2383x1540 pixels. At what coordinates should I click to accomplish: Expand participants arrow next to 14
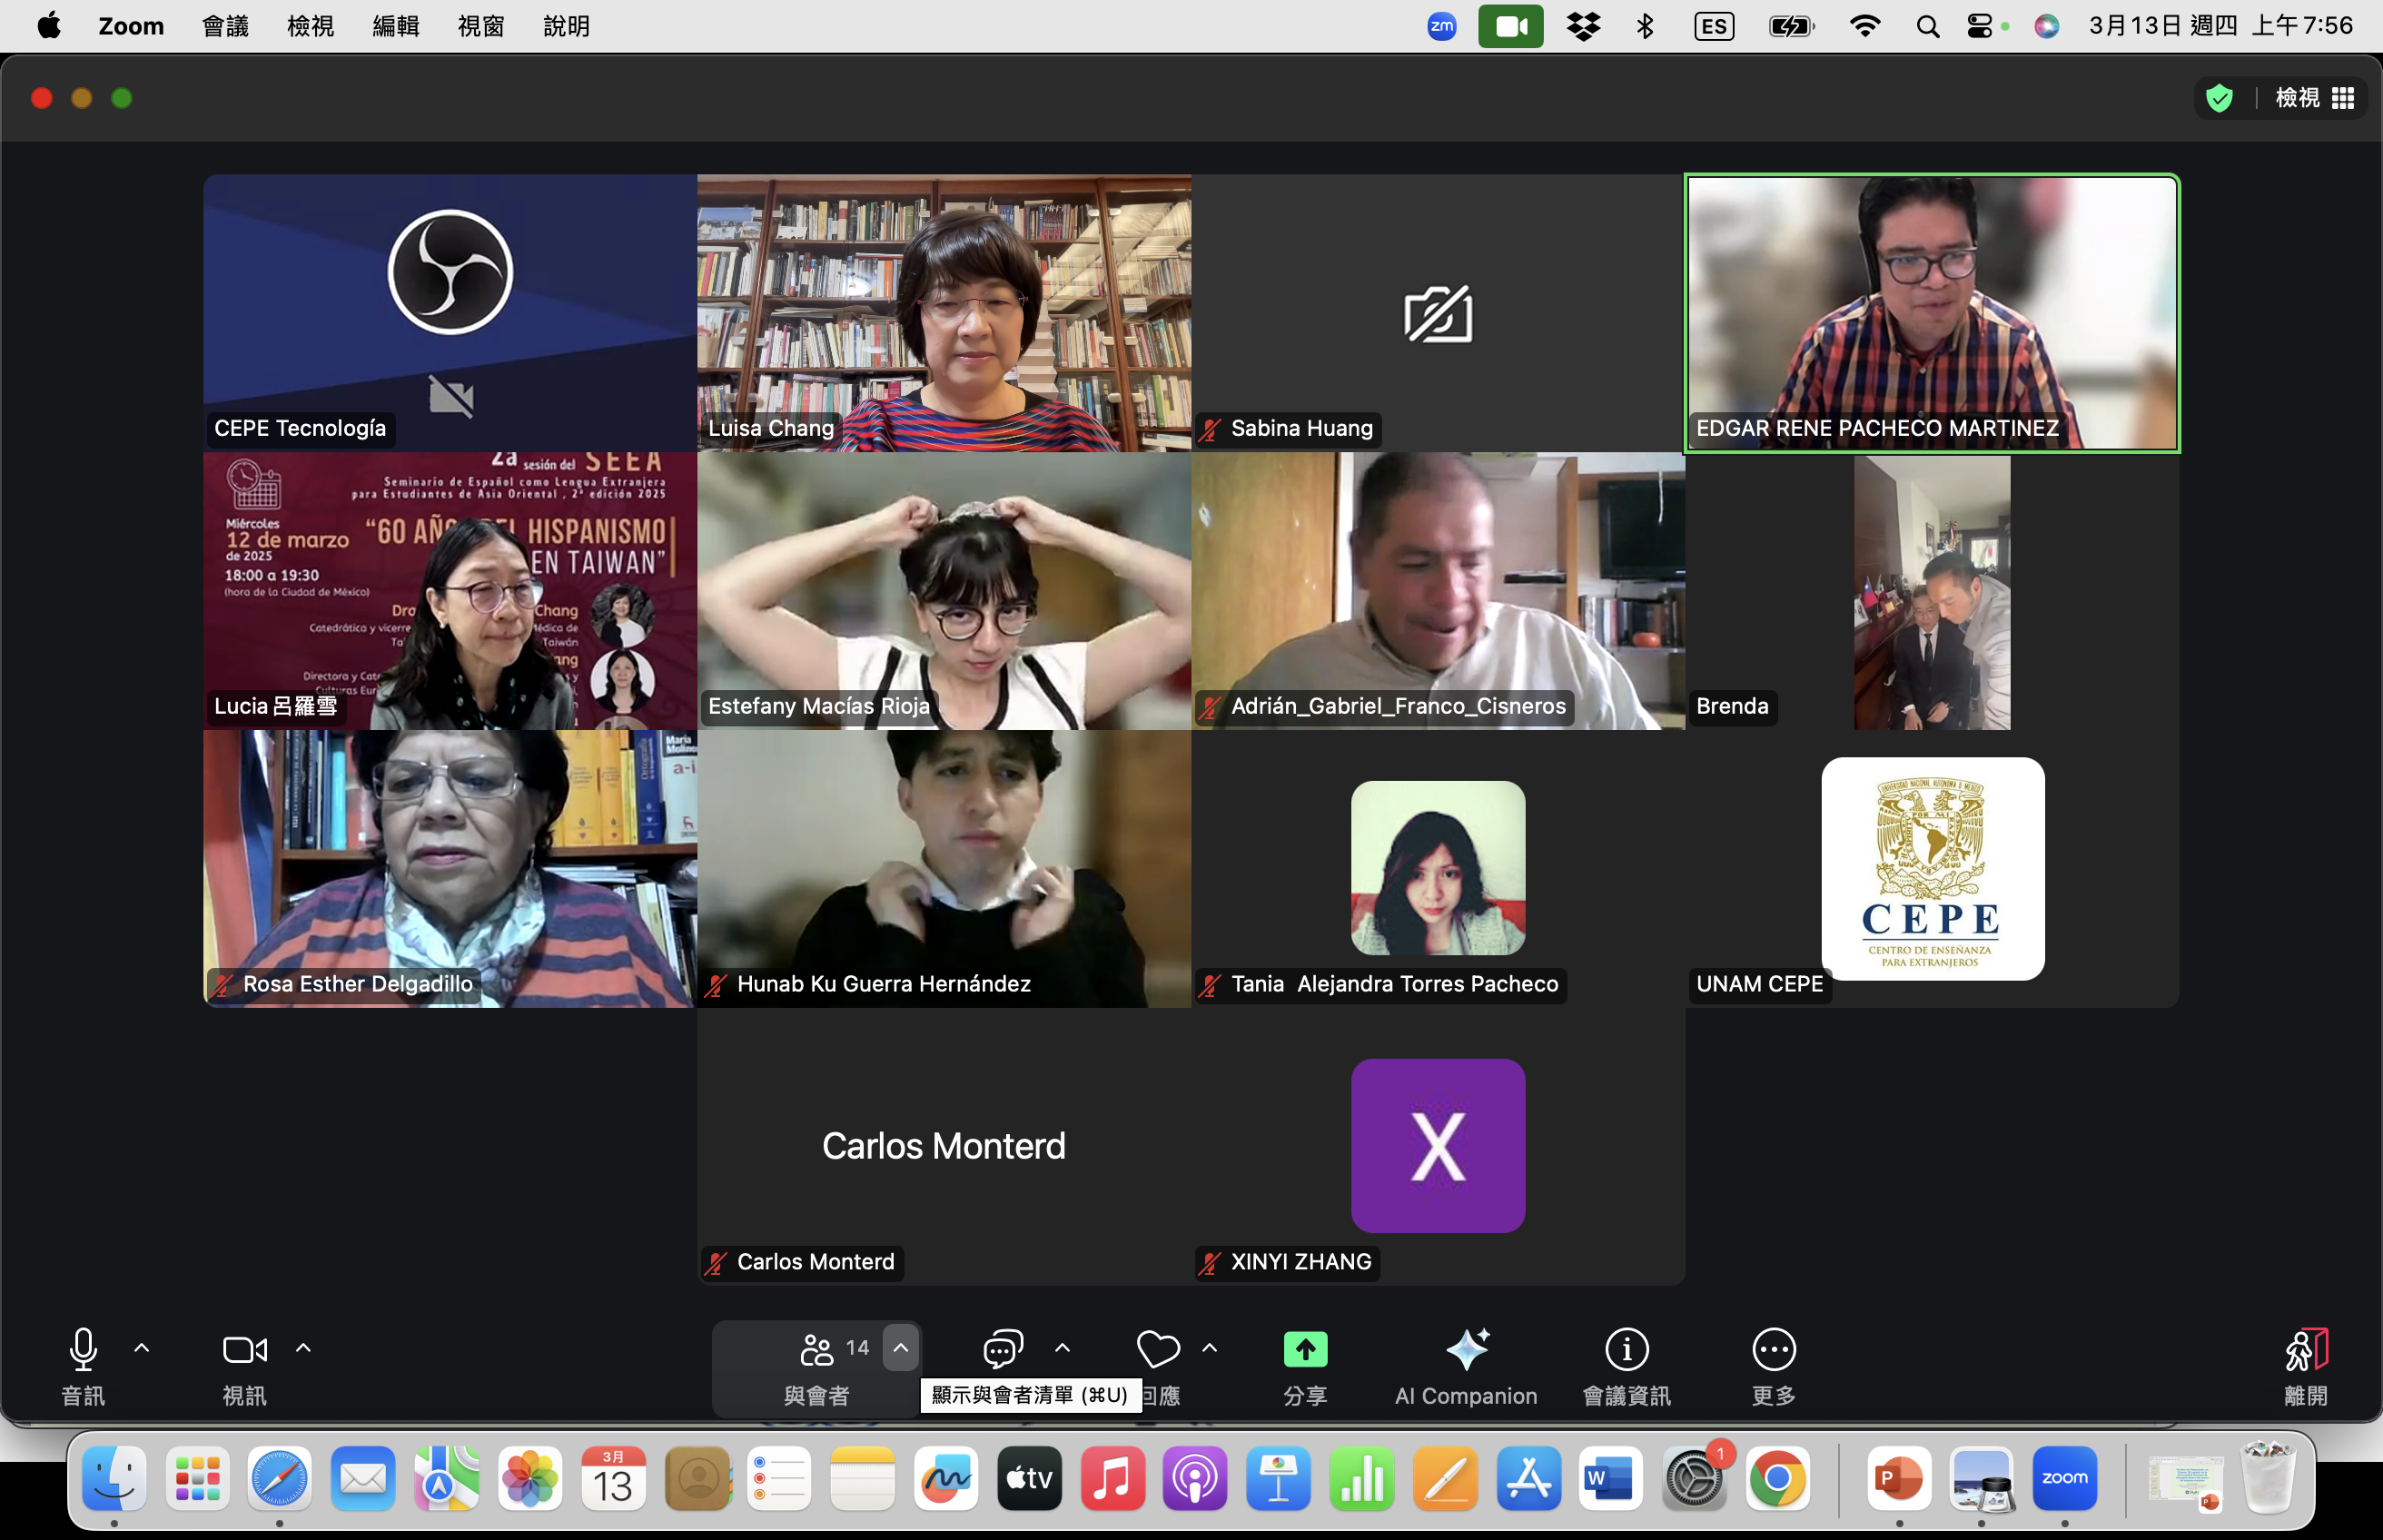tap(900, 1348)
